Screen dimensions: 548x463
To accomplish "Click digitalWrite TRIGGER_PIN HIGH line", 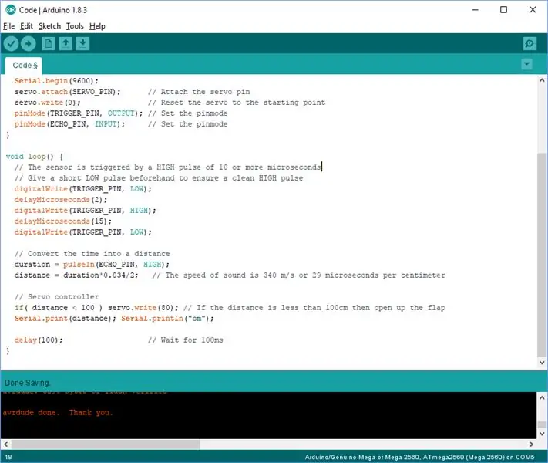I will (x=86, y=211).
